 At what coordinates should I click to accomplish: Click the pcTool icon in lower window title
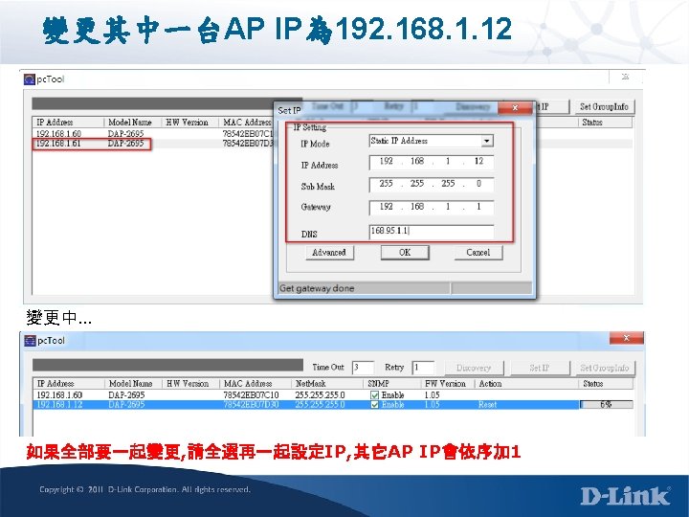coord(30,341)
